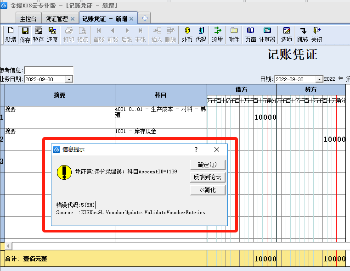Select row number 3 header
This screenshot has width=350, height=271.
(x=2, y=161)
